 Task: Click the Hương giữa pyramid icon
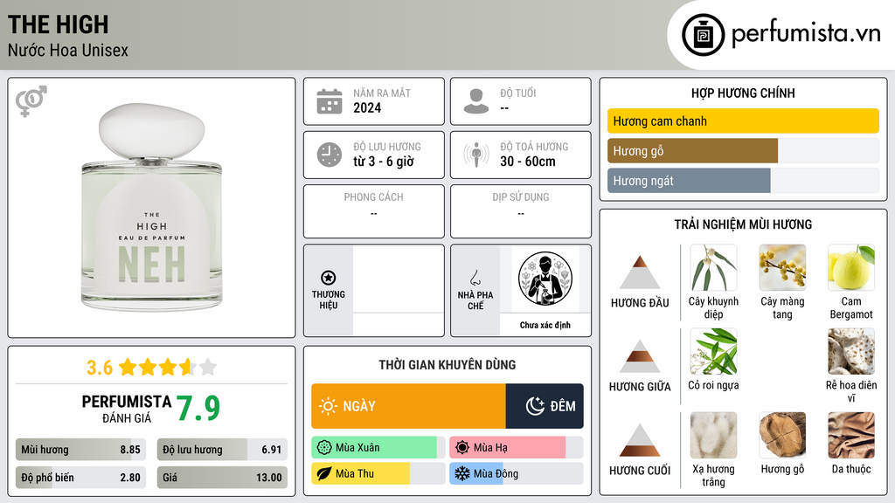click(x=640, y=356)
